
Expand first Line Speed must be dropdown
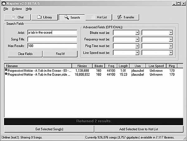pyautogui.click(x=137, y=52)
